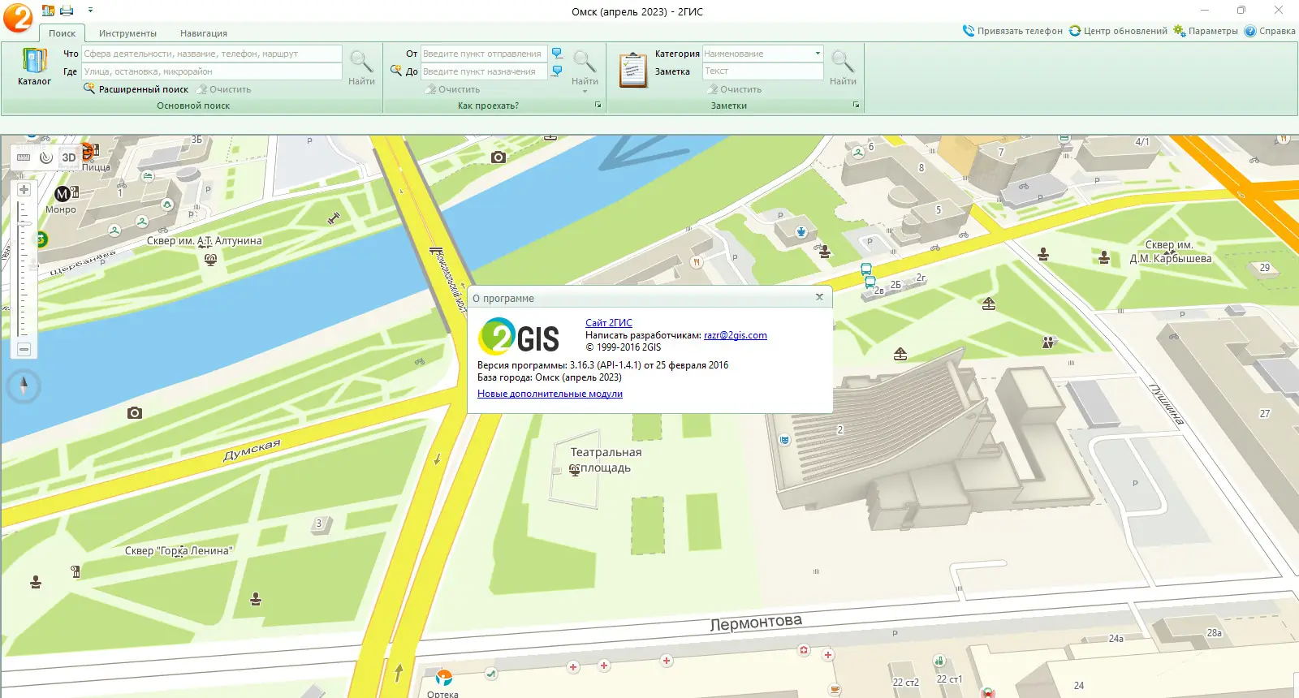This screenshot has height=698, width=1299.
Task: Click the Сквер им. А.Т. Алтунина label
Action: (204, 241)
